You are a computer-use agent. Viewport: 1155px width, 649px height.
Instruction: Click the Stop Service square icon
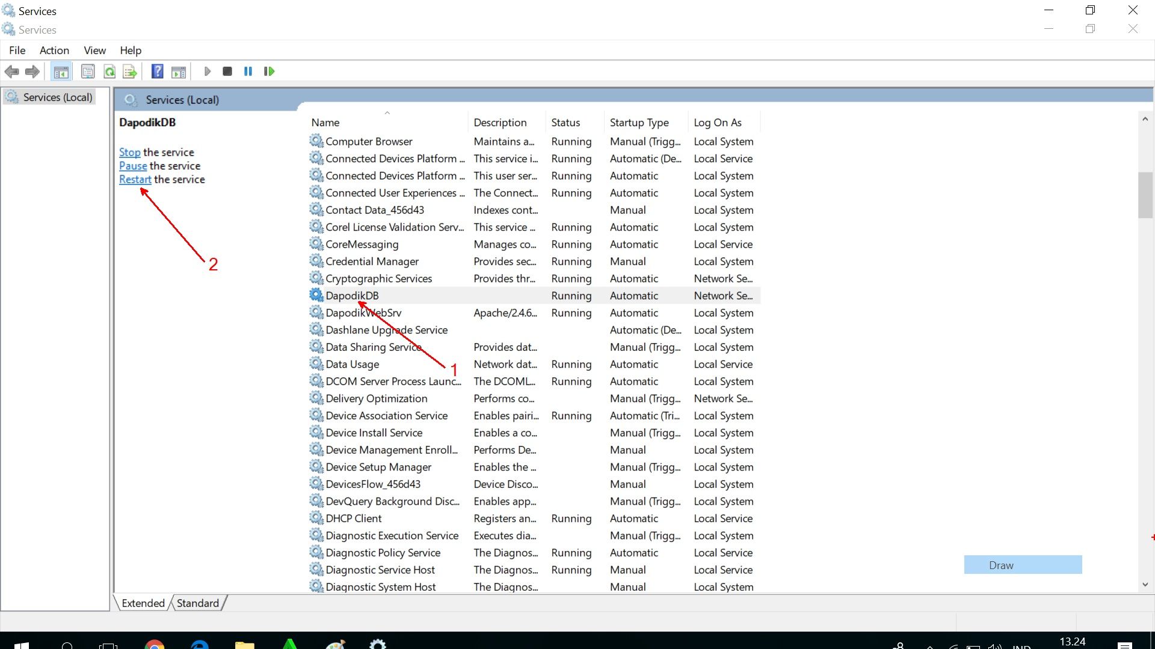[227, 72]
